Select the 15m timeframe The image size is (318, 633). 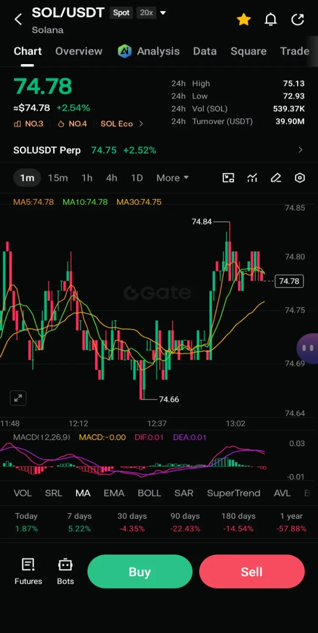[58, 178]
